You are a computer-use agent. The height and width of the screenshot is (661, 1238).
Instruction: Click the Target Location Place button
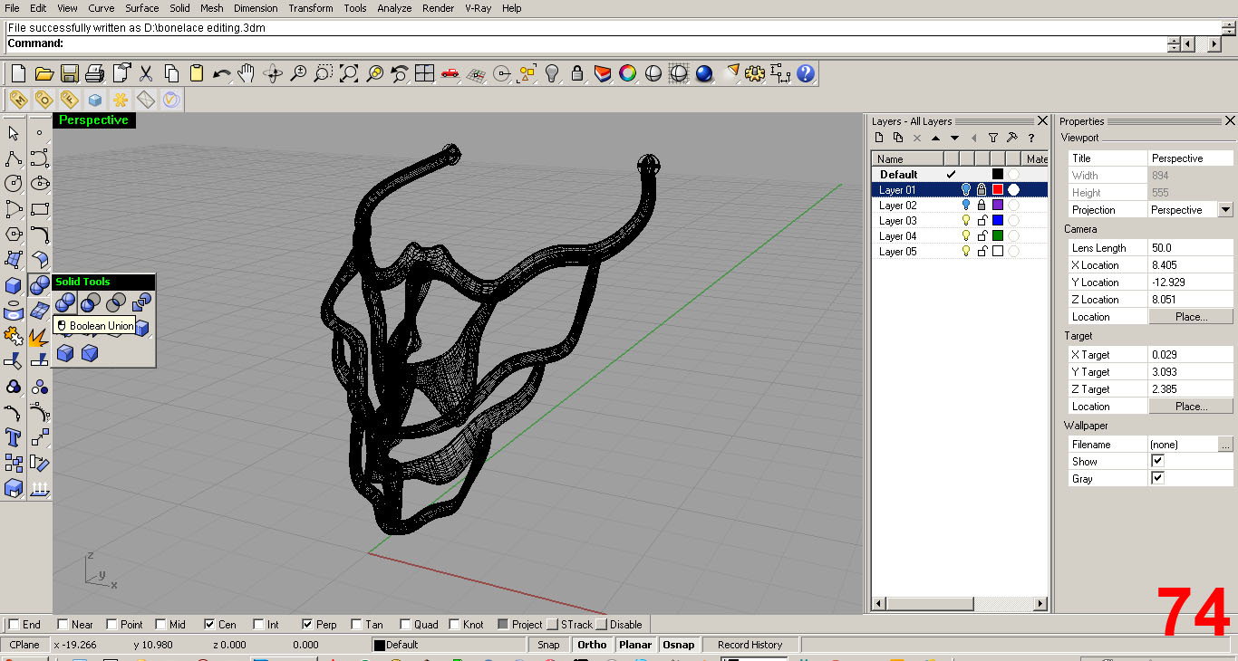(1191, 407)
